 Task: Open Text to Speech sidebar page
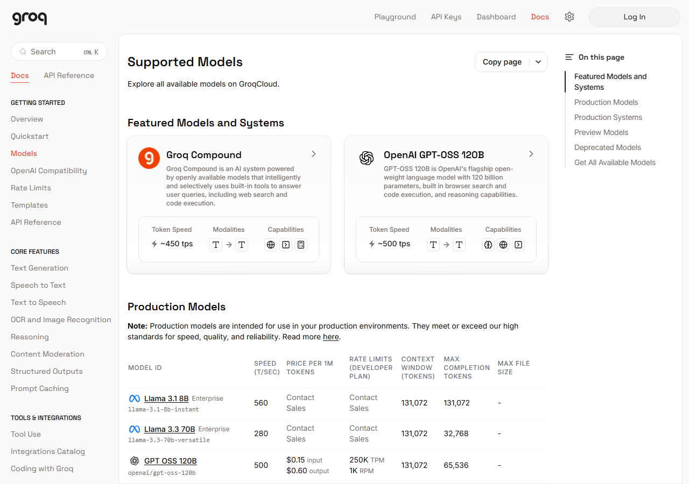[x=38, y=302]
